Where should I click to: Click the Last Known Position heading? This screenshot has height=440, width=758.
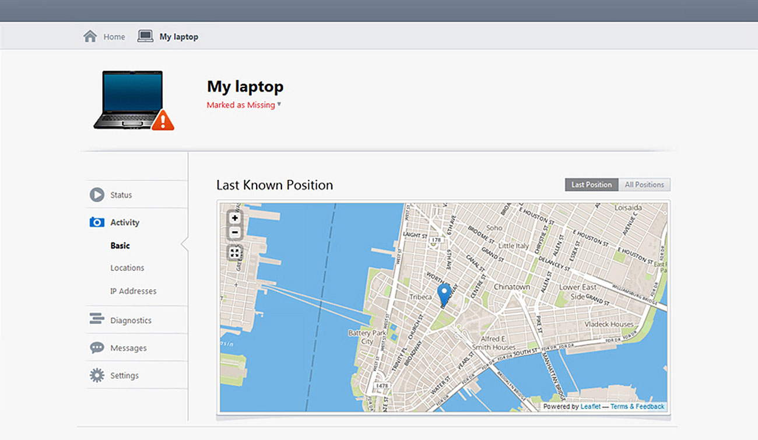[275, 185]
